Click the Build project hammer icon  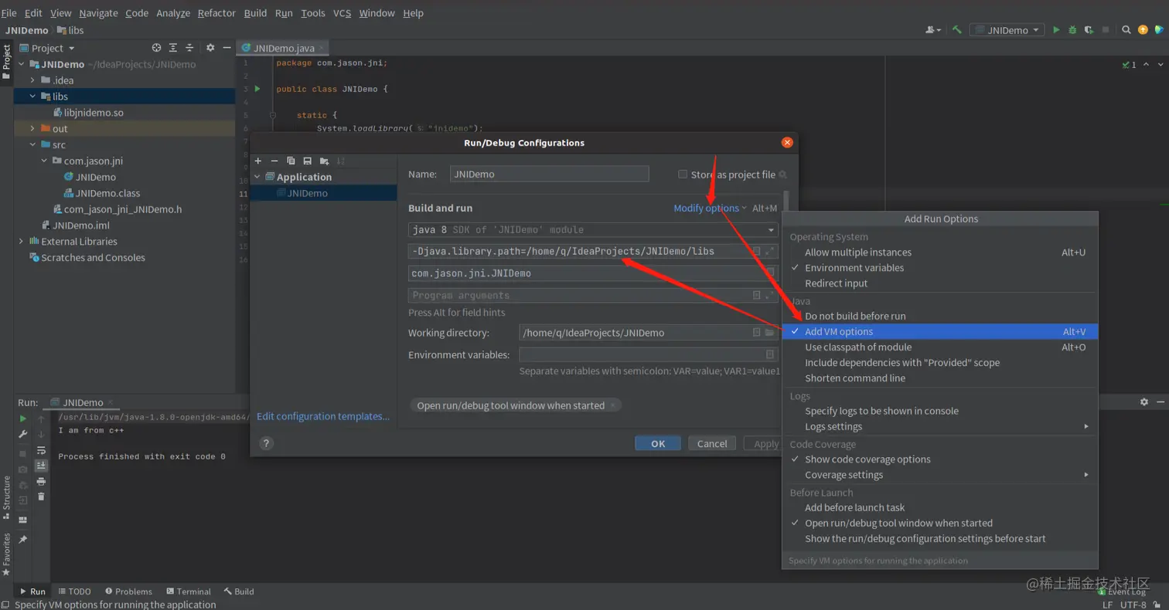tap(956, 30)
